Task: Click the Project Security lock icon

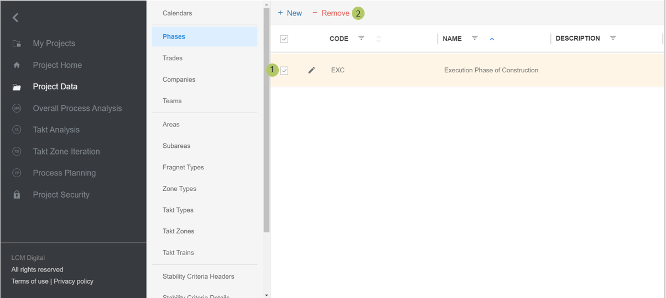Action: coord(17,195)
